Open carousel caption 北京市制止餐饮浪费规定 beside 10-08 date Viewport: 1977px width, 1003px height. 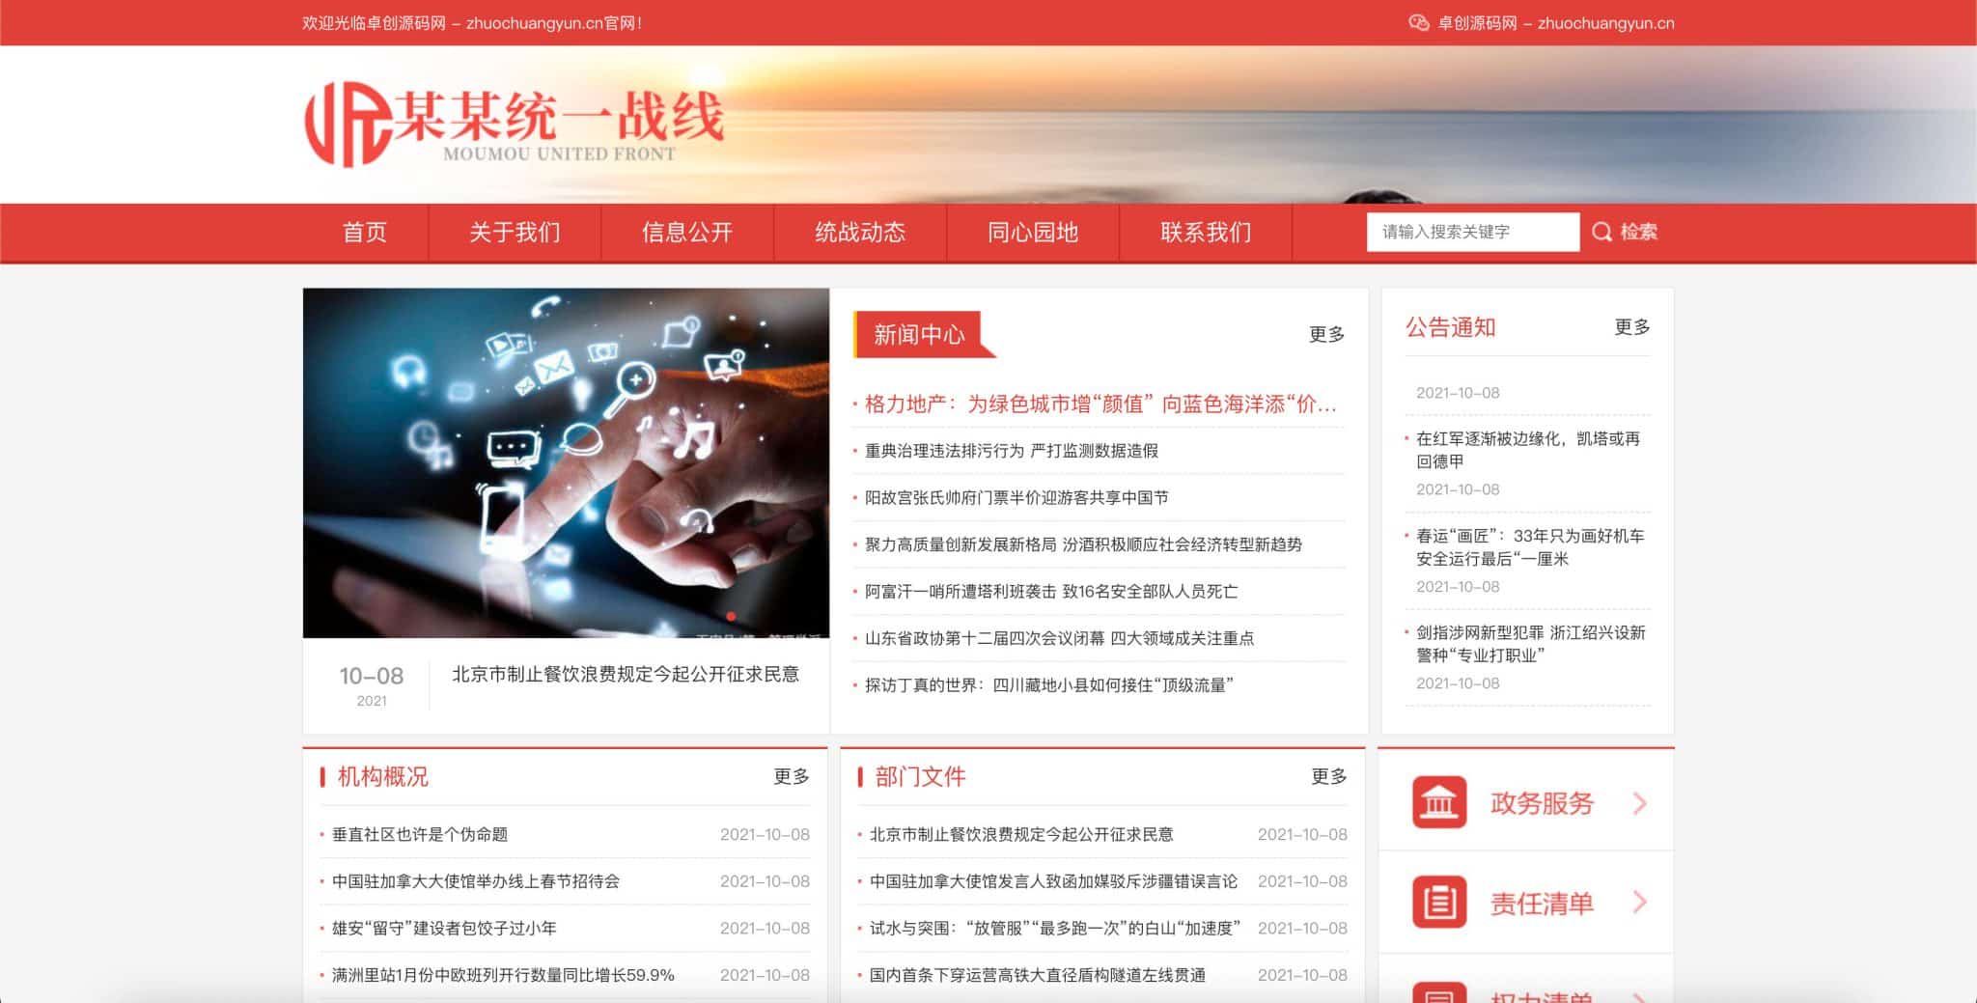coord(626,674)
